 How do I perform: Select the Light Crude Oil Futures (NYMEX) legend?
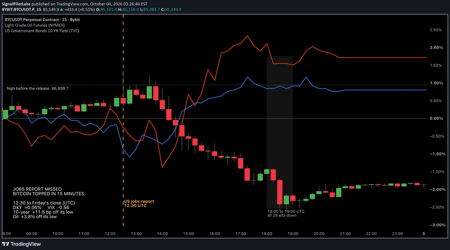click(35, 25)
